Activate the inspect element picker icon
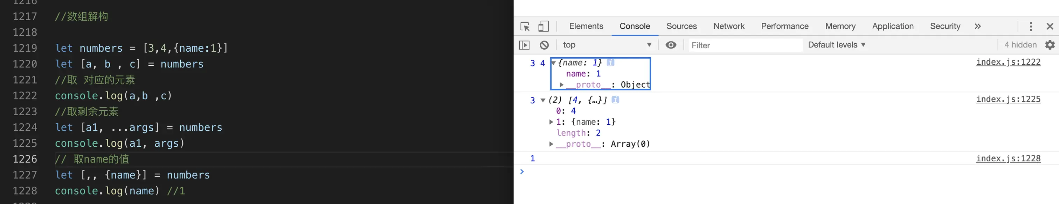This screenshot has width=1059, height=204. tap(525, 27)
